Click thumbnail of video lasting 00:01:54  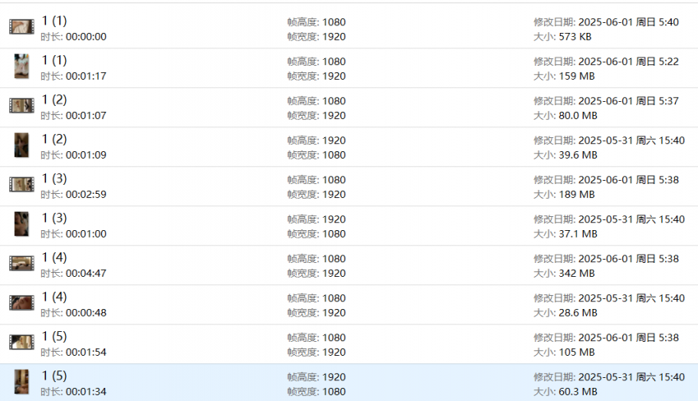(x=21, y=343)
